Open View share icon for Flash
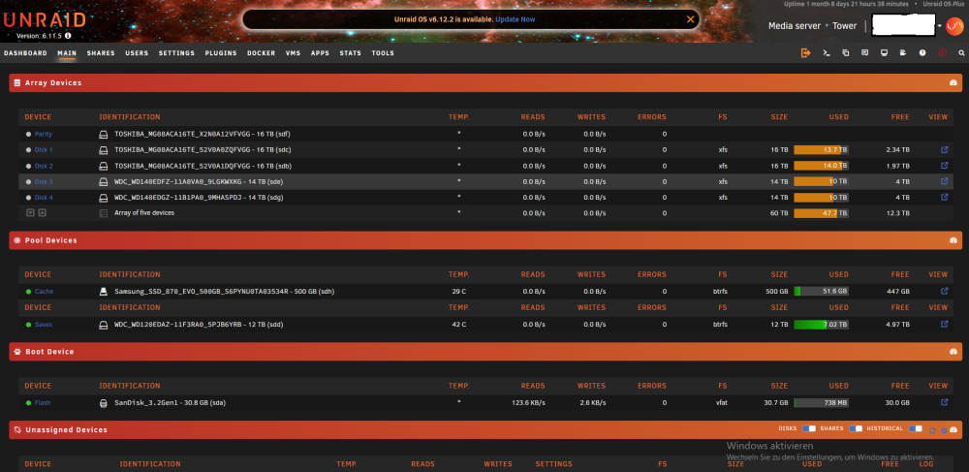 coord(944,402)
